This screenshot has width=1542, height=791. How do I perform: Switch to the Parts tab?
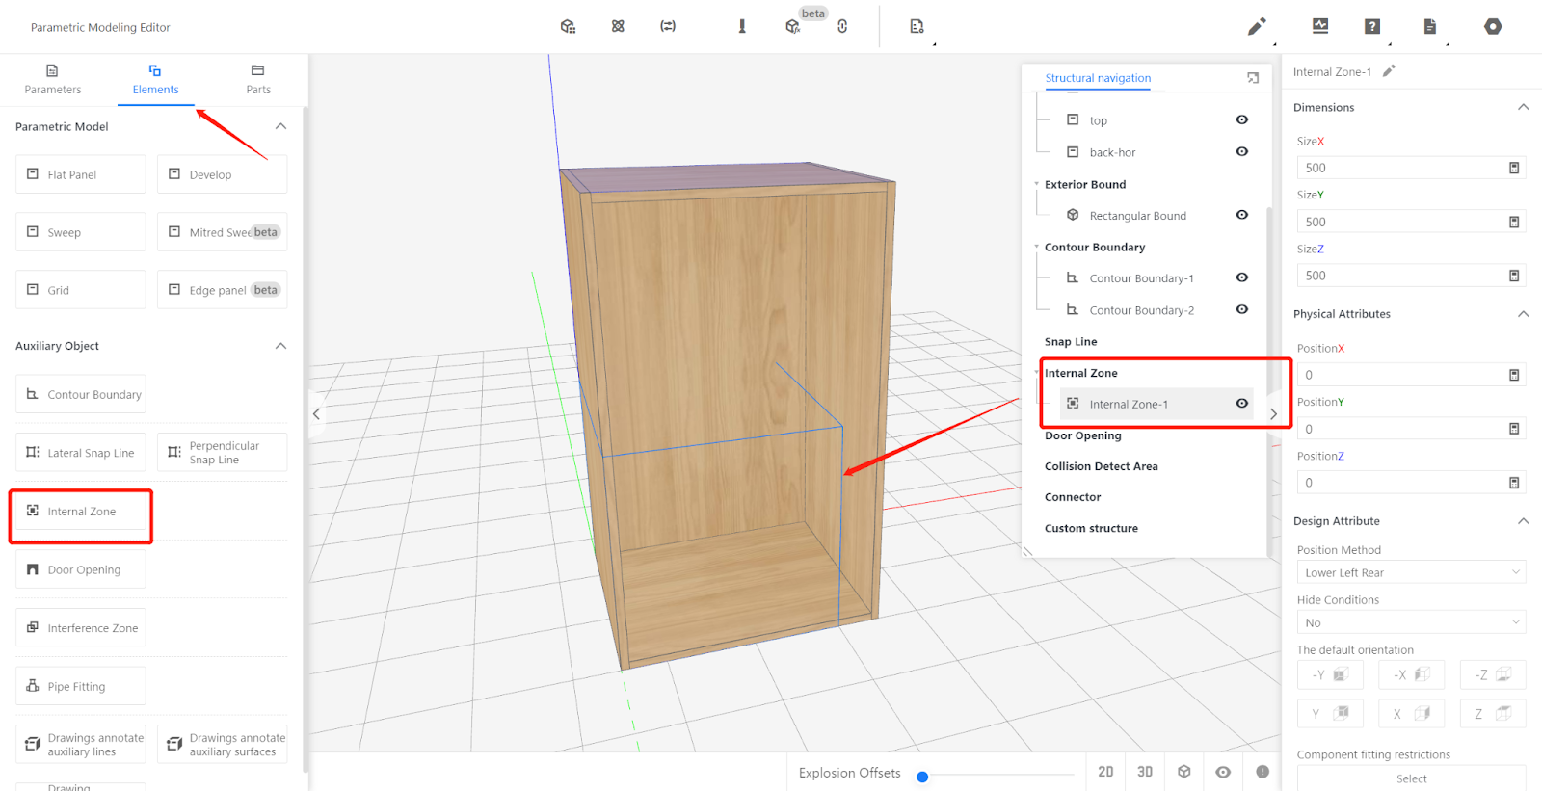(x=258, y=79)
